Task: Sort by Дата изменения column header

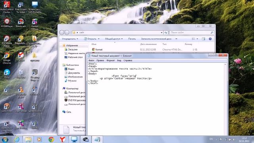Action: 148,44
